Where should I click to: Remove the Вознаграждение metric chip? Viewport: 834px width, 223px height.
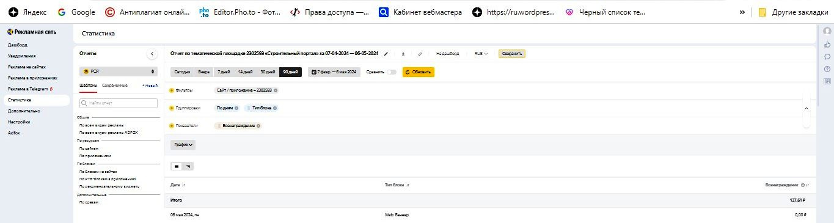pos(258,126)
